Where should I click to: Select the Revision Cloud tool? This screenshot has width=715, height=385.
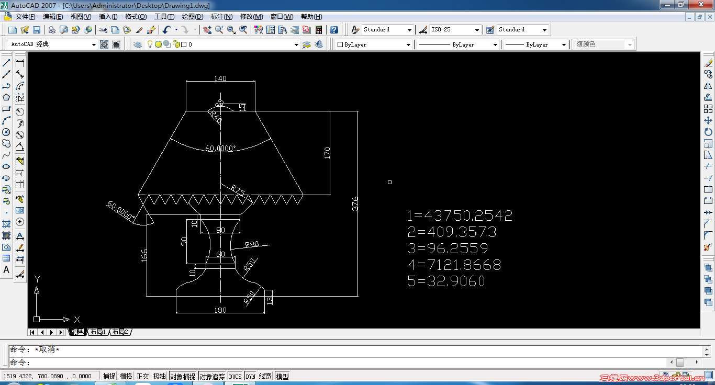6,143
